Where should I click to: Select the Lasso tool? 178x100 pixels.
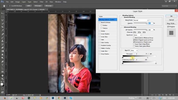coord(3,20)
